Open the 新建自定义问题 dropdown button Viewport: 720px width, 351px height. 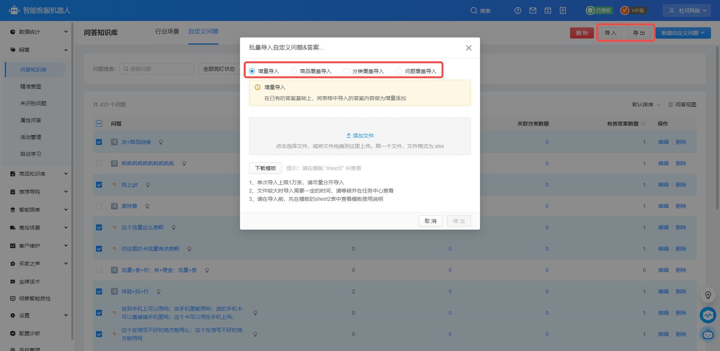(x=683, y=33)
